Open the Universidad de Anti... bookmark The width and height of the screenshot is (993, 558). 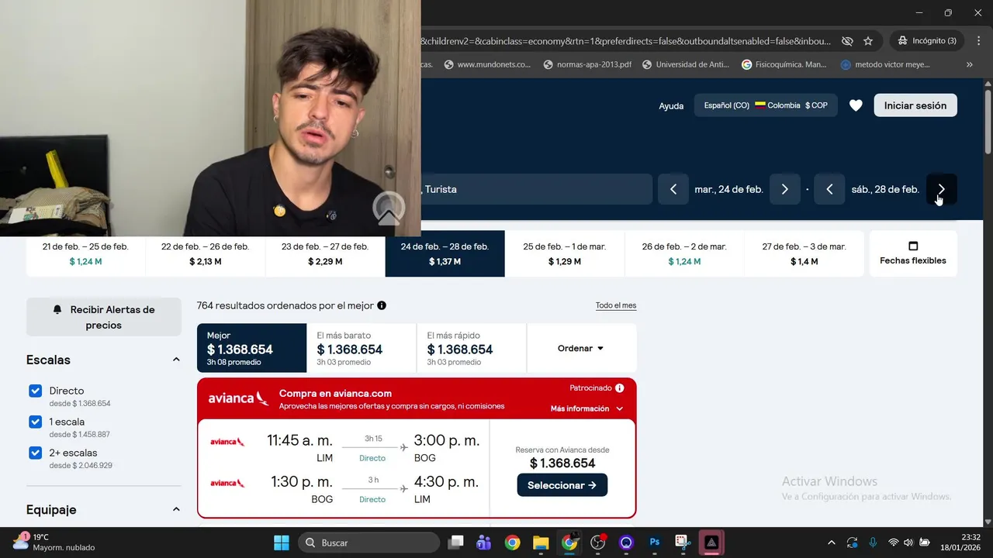[685, 64]
